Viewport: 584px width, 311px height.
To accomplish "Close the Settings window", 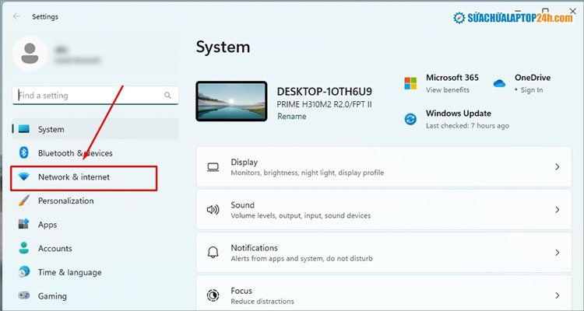I will pyautogui.click(x=573, y=12).
